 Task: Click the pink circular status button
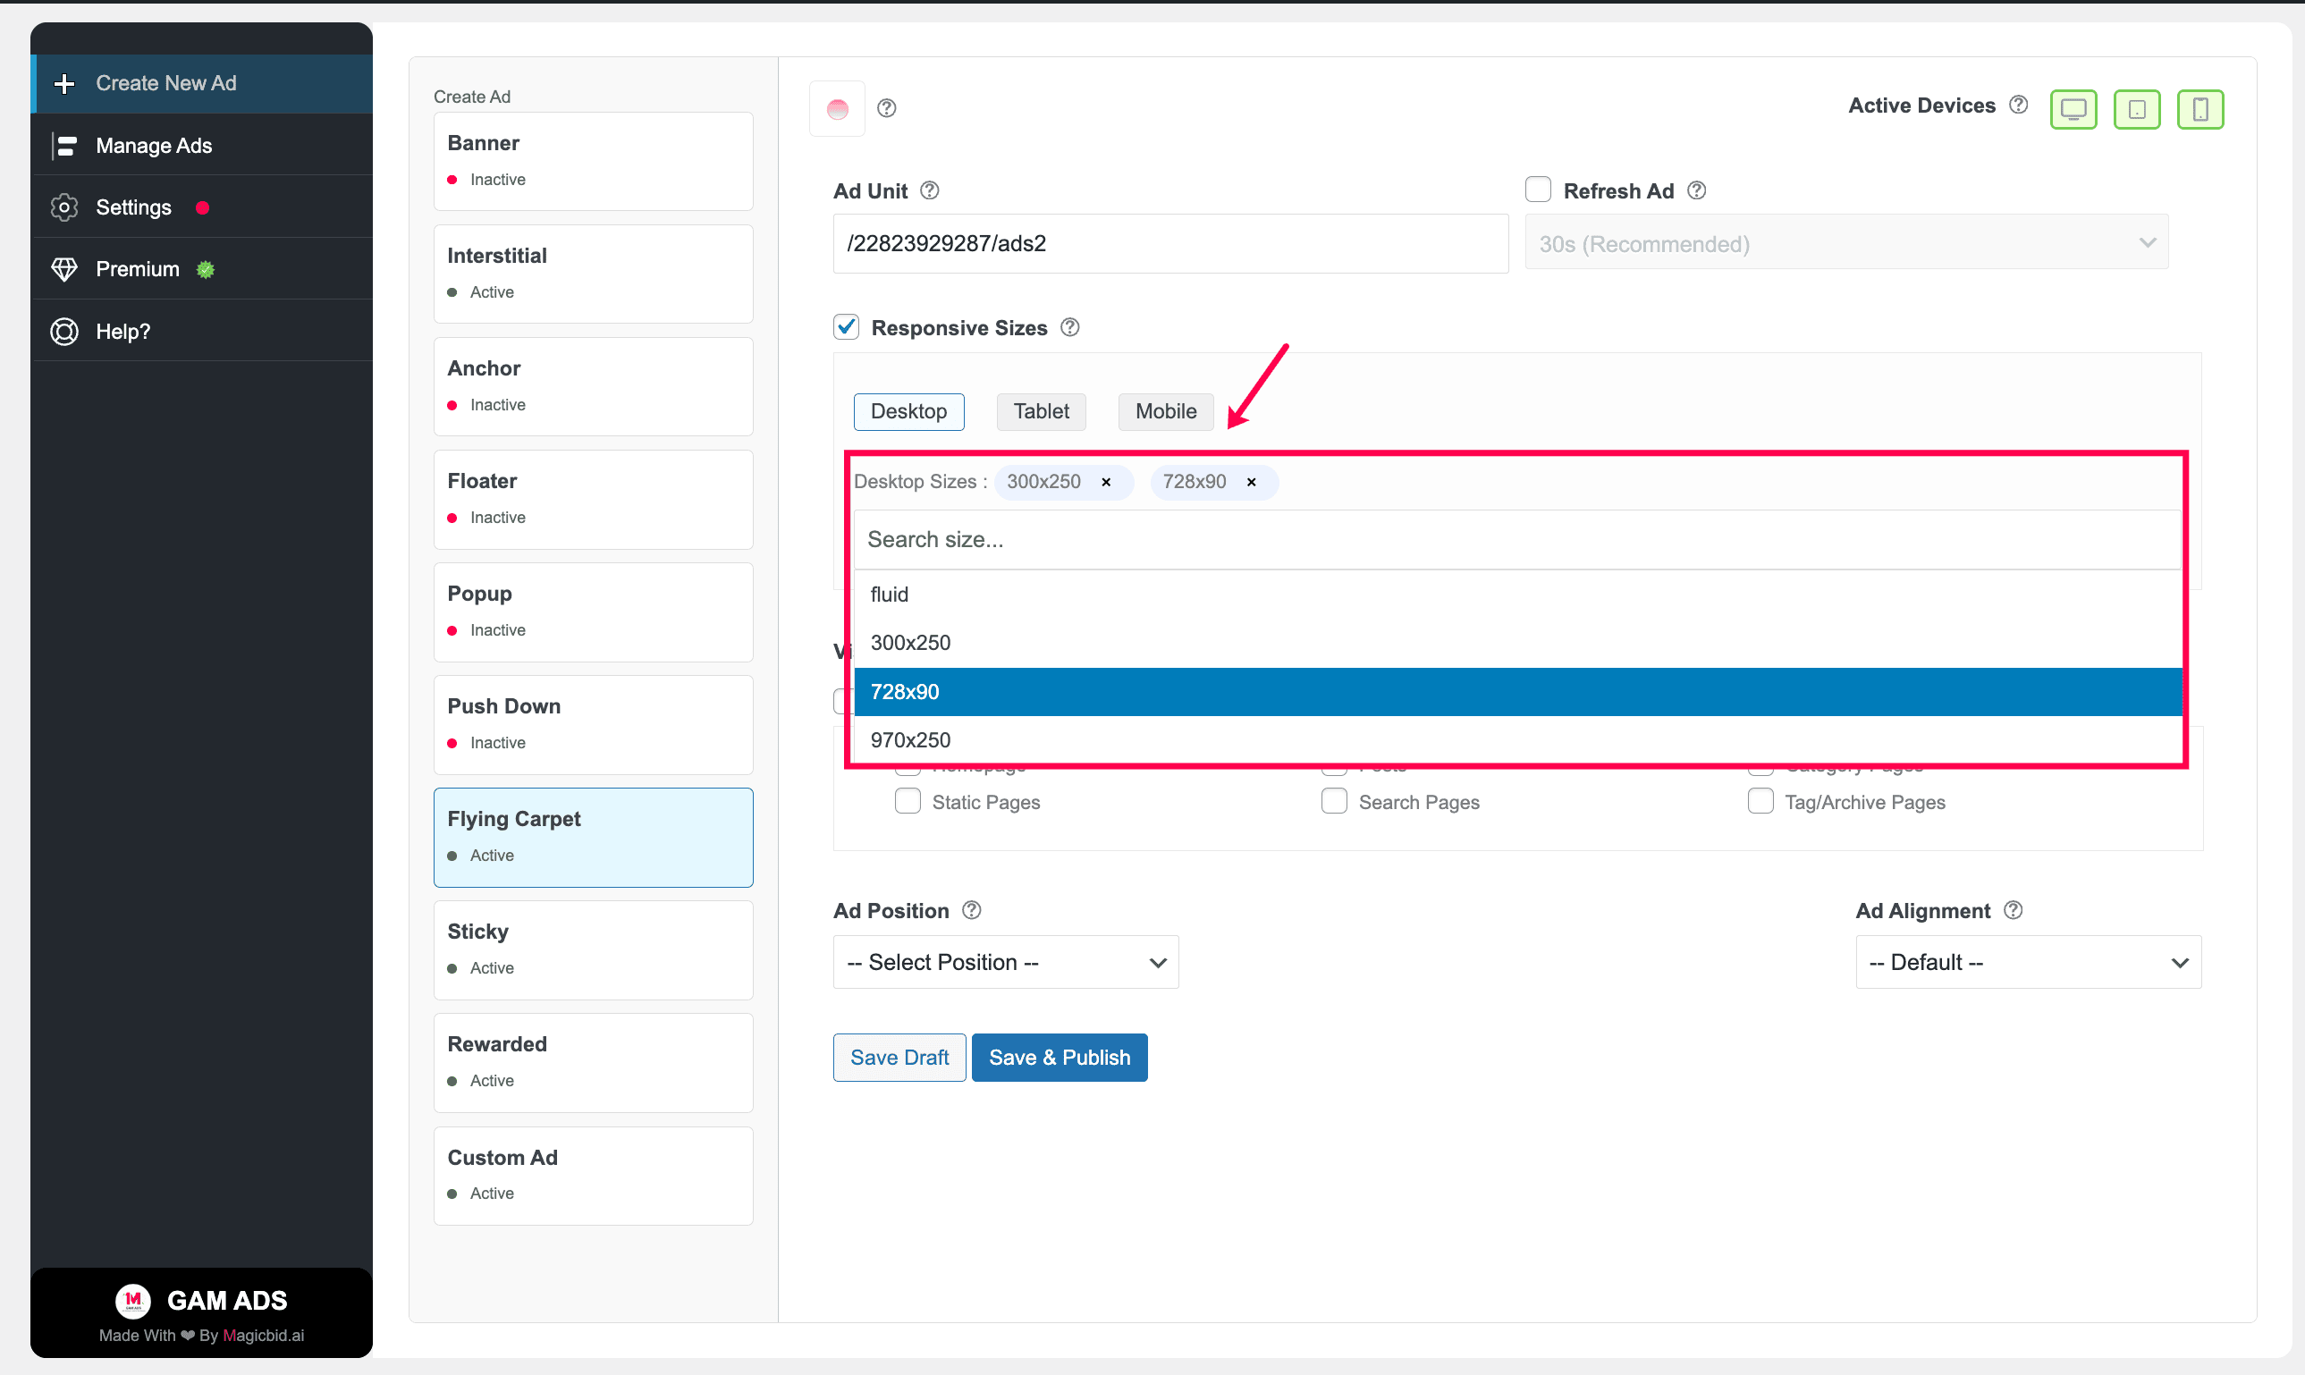[x=838, y=109]
